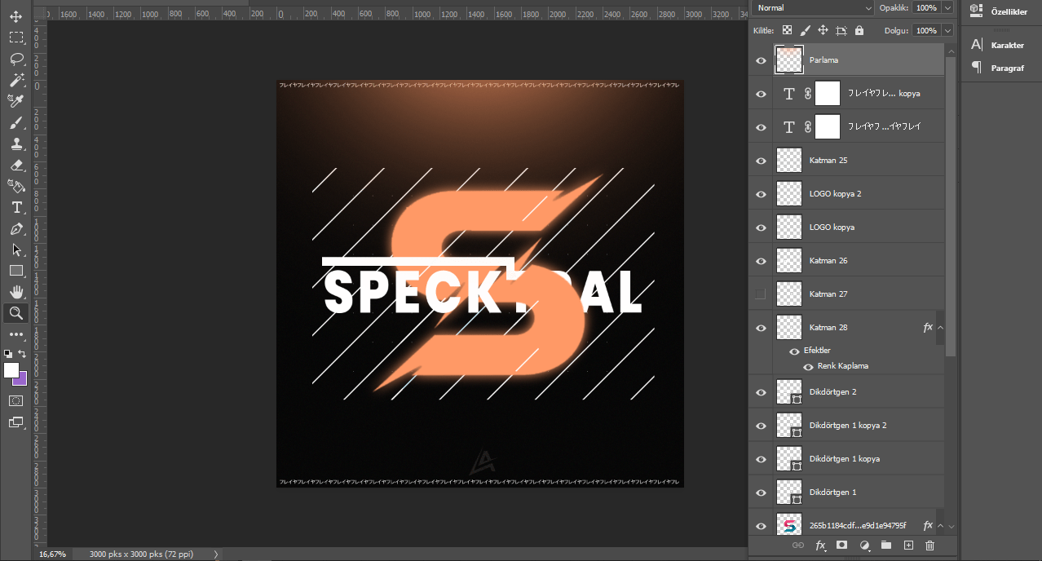Select the Hand tool
Viewport: 1042px width, 561px height.
(16, 292)
